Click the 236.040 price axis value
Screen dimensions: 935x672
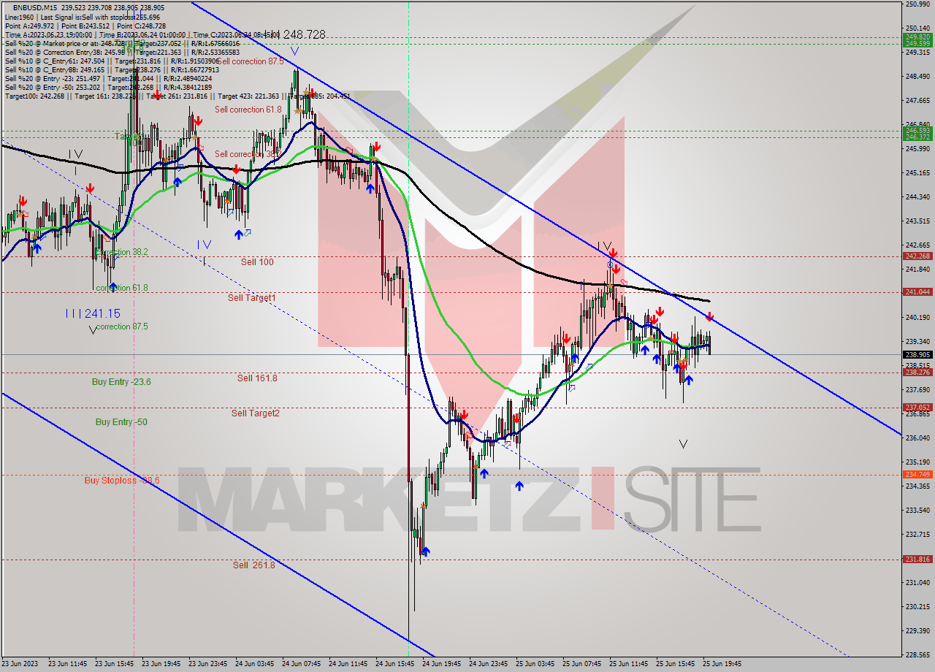917,438
